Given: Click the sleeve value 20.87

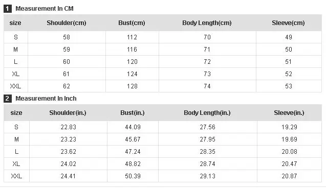Looking at the screenshot, I should pos(290,176).
